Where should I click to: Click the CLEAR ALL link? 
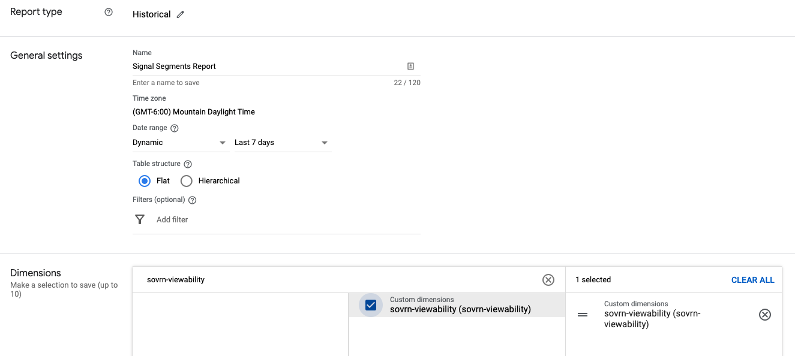pos(752,279)
